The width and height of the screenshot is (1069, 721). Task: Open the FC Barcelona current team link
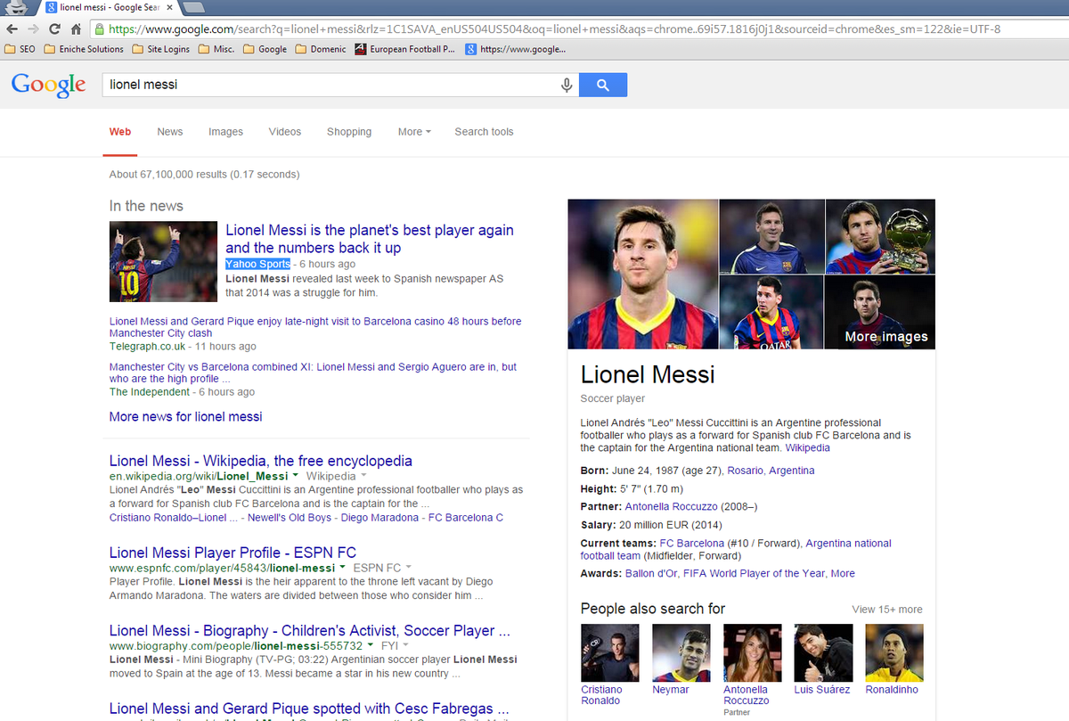(692, 543)
